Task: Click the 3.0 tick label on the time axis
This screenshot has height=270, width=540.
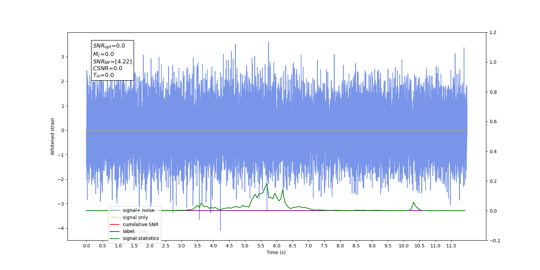Action: tap(182, 246)
